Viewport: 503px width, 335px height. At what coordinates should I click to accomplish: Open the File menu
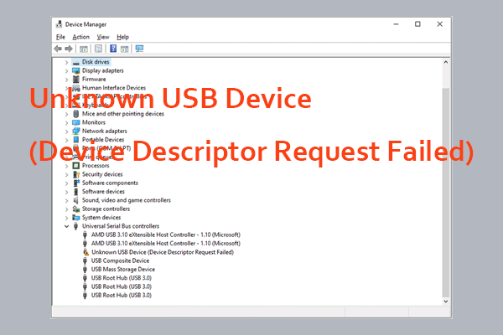click(60, 37)
